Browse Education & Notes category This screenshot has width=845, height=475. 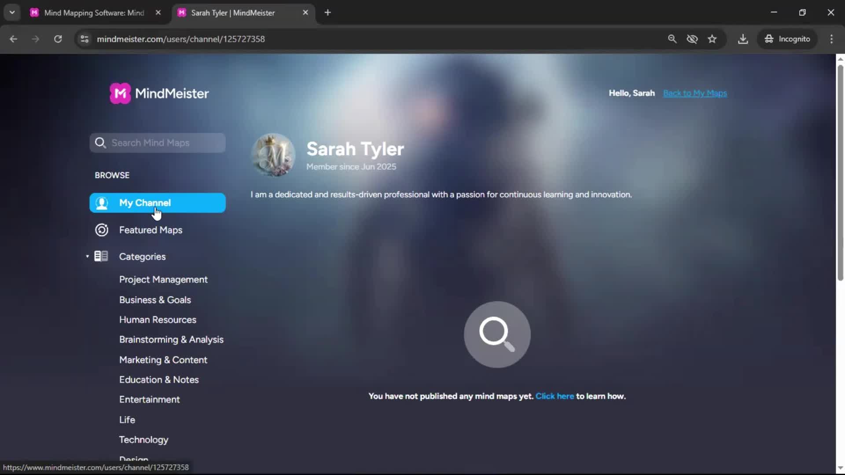[x=159, y=380]
